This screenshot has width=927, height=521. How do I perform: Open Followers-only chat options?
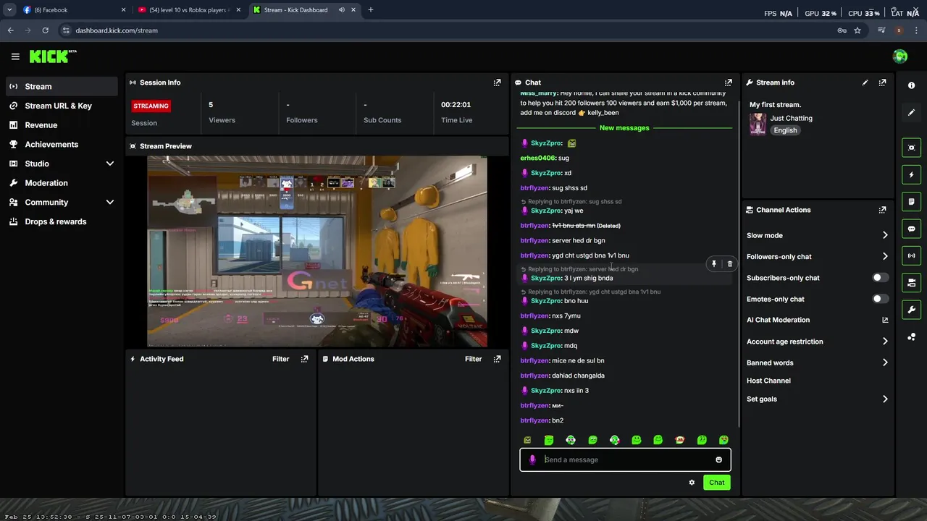tap(818, 256)
